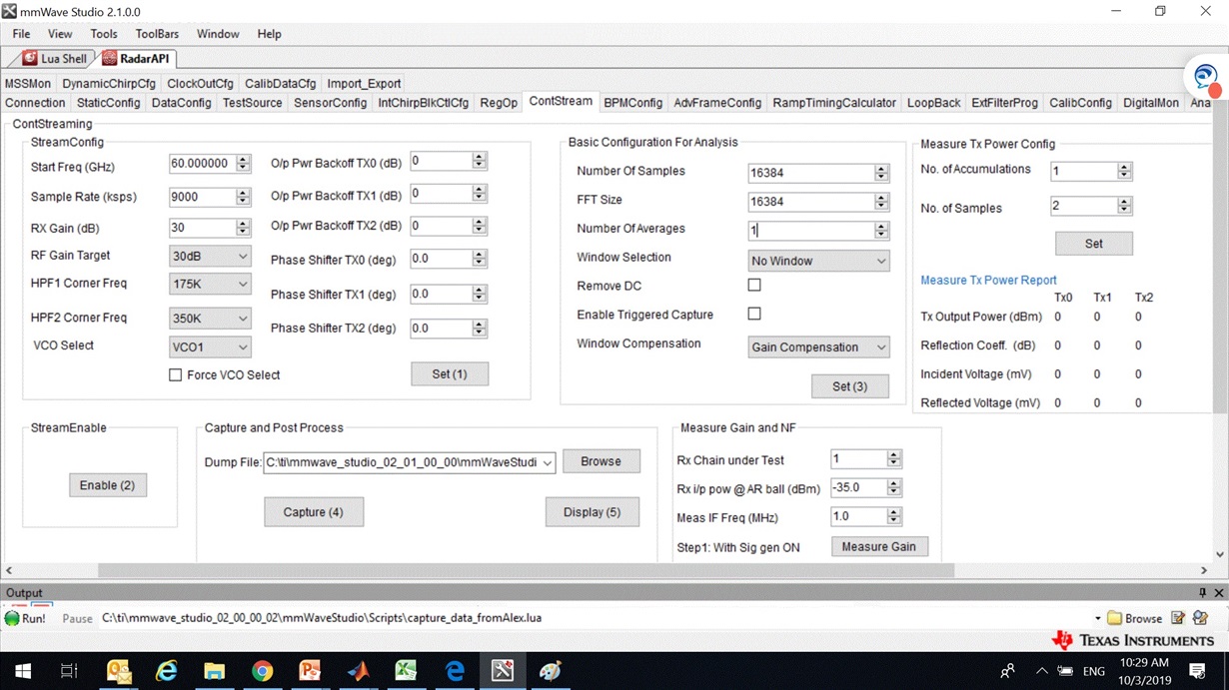Screen dimensions: 1229x690
Task: Open Excel from the taskbar
Action: click(x=406, y=671)
